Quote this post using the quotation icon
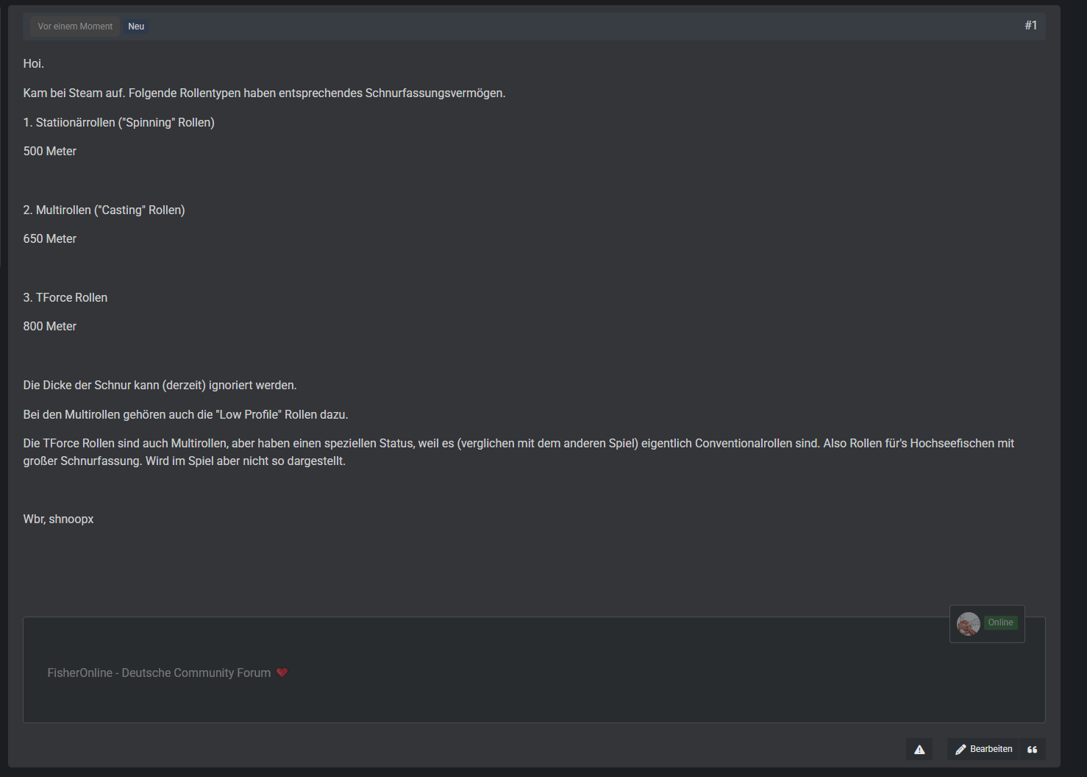1087x777 pixels. click(x=1032, y=749)
